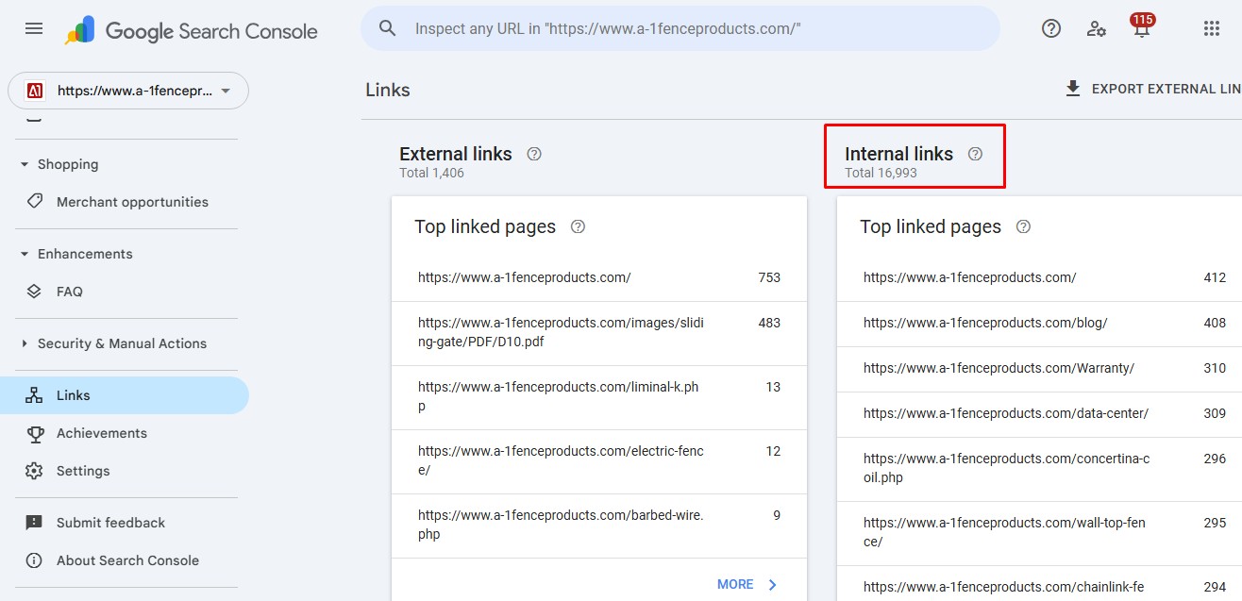This screenshot has width=1242, height=601.
Task: Open external row for barbed-wire.php
Action: pos(599,525)
